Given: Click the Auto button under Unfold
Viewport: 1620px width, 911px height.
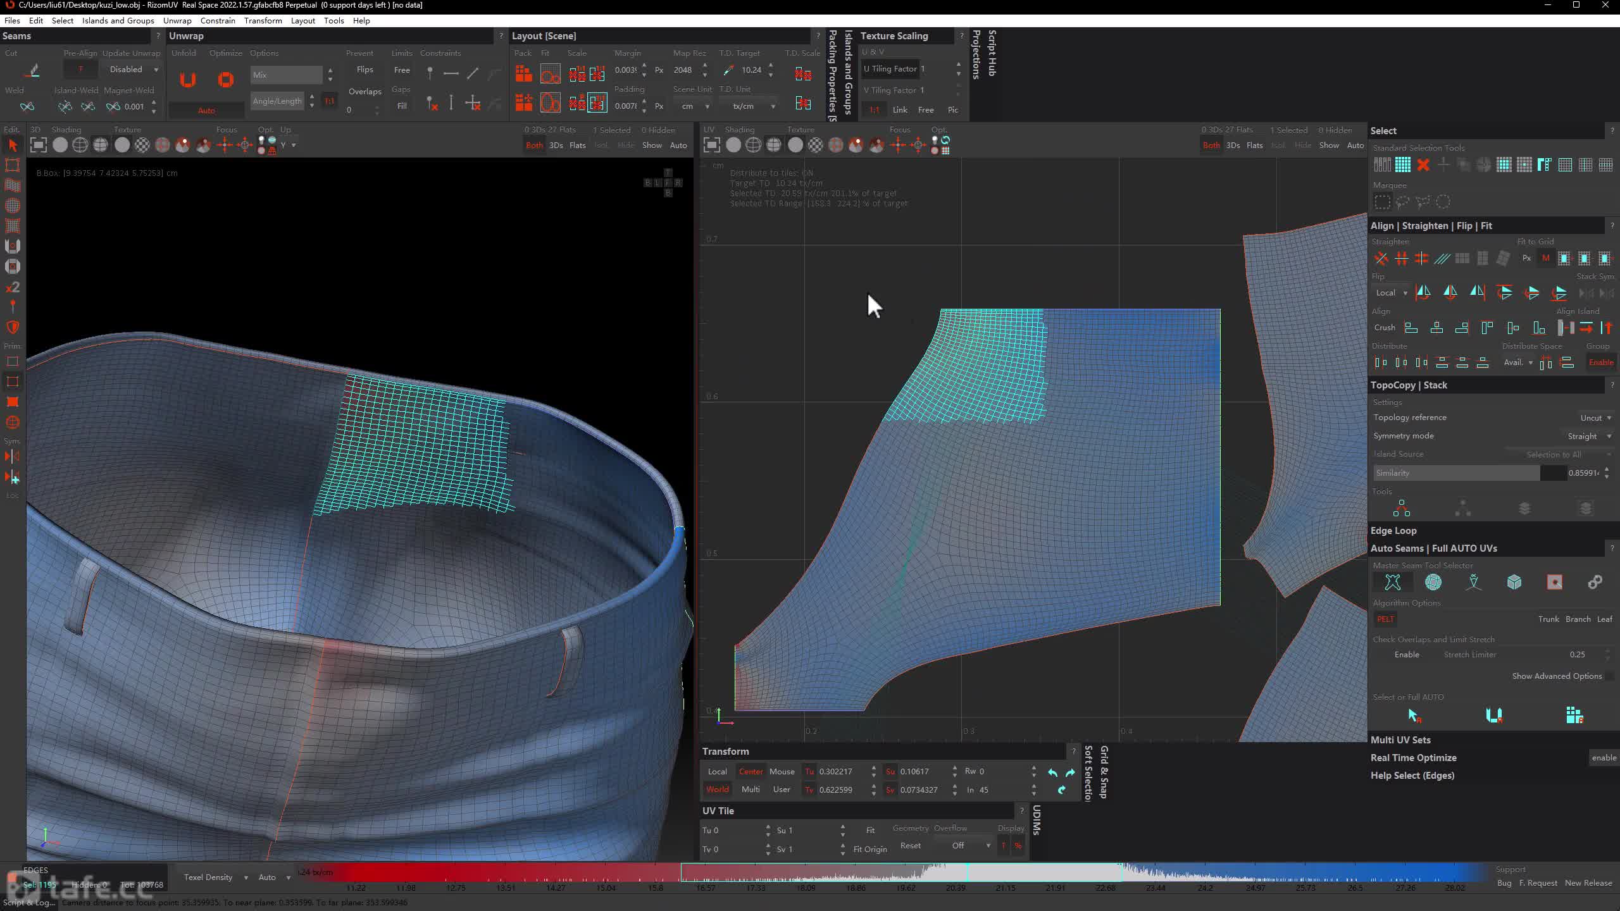Looking at the screenshot, I should pyautogui.click(x=206, y=110).
